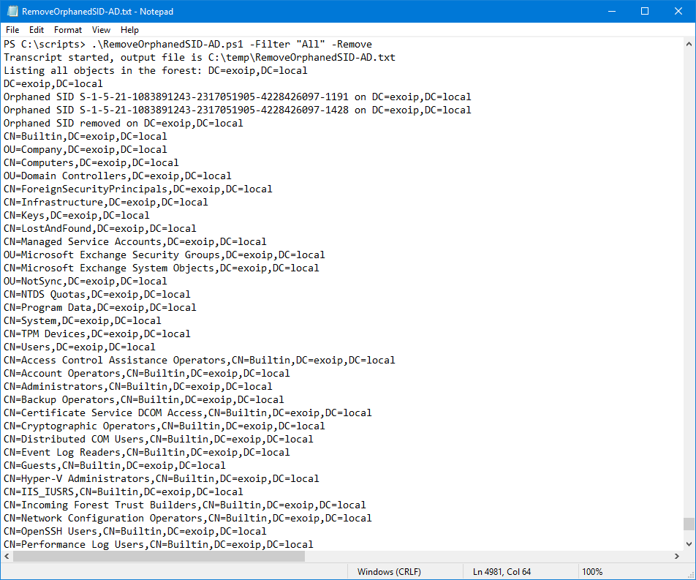Viewport: 696px width, 580px height.
Task: Click the 'Transcript started' line
Action: tap(200, 58)
